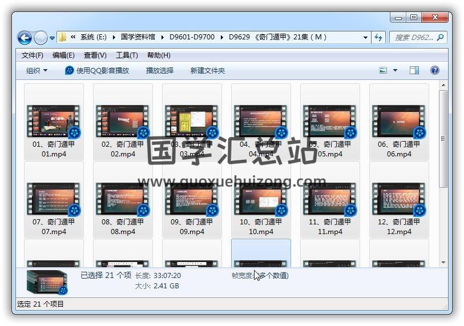Image resolution: width=464 pixels, height=326 pixels.
Task: Click the folder icon in address bar
Action: tap(62, 37)
